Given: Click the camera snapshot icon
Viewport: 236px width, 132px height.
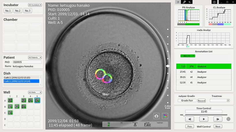Looking at the screenshot, I should pos(156,116).
